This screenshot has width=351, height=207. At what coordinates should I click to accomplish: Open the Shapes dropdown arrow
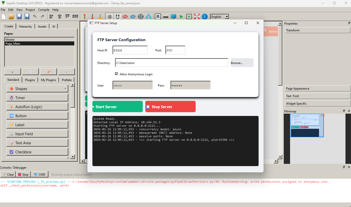click(65, 89)
